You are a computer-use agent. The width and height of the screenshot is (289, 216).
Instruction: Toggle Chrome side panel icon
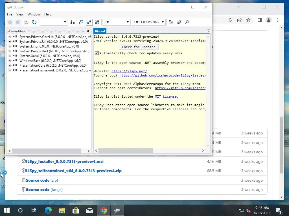[x=260, y=20]
